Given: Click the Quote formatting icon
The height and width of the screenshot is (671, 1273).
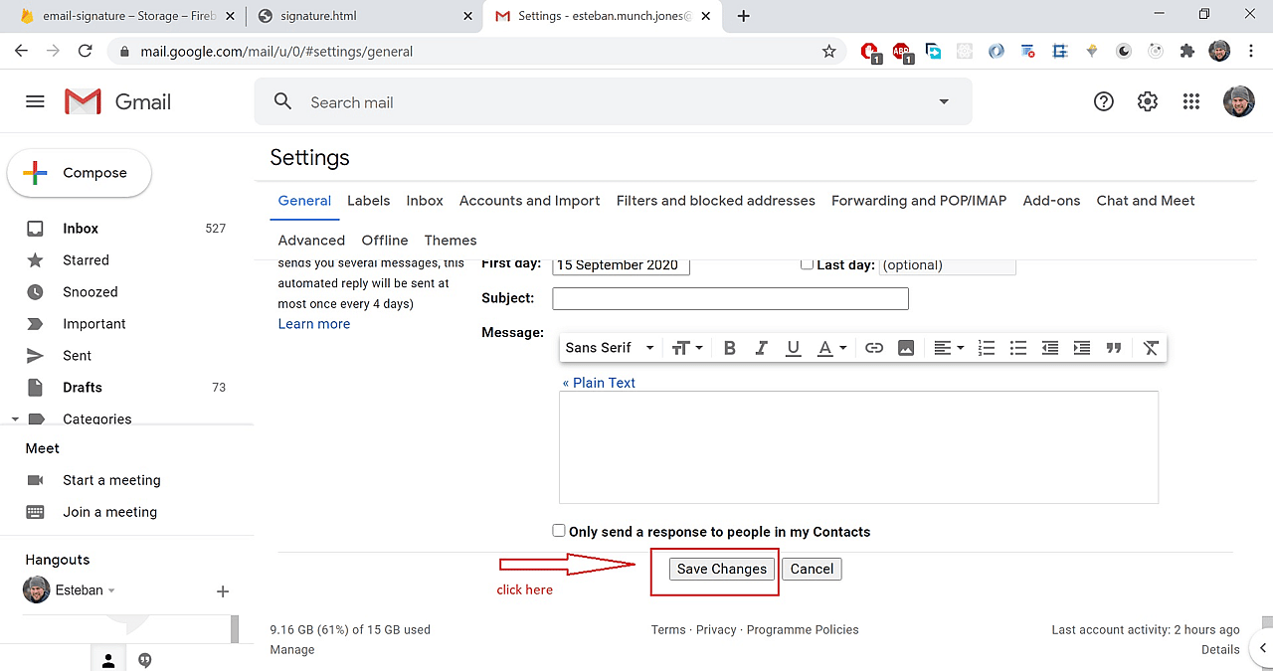Looking at the screenshot, I should [1114, 348].
